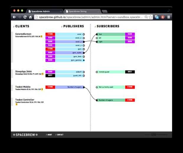Viewport: 183px width, 153px height.
Task: Select the guest_info publisher connector circle
Action: pos(84,76)
